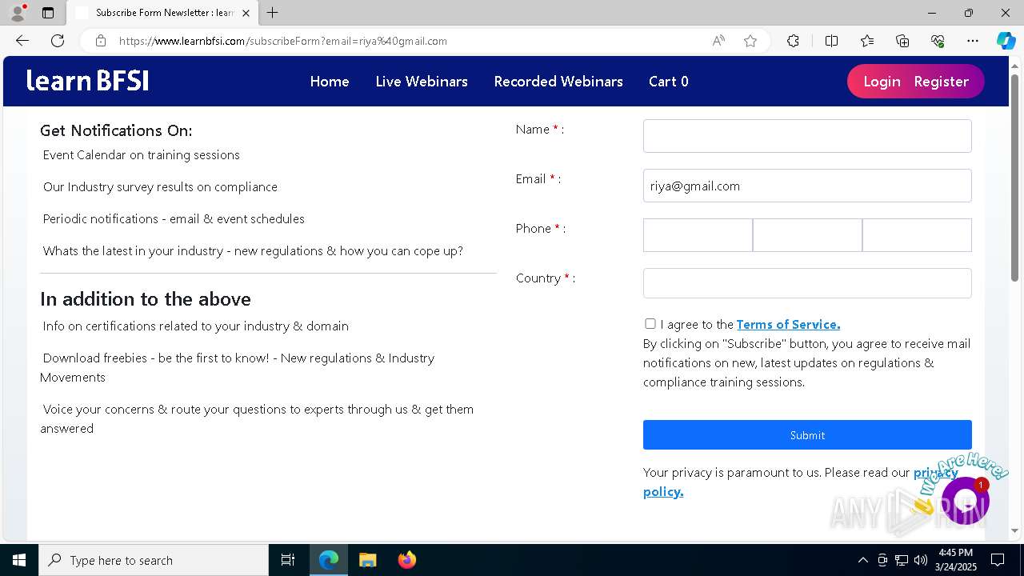Open File Explorer from the taskbar

[x=368, y=560]
